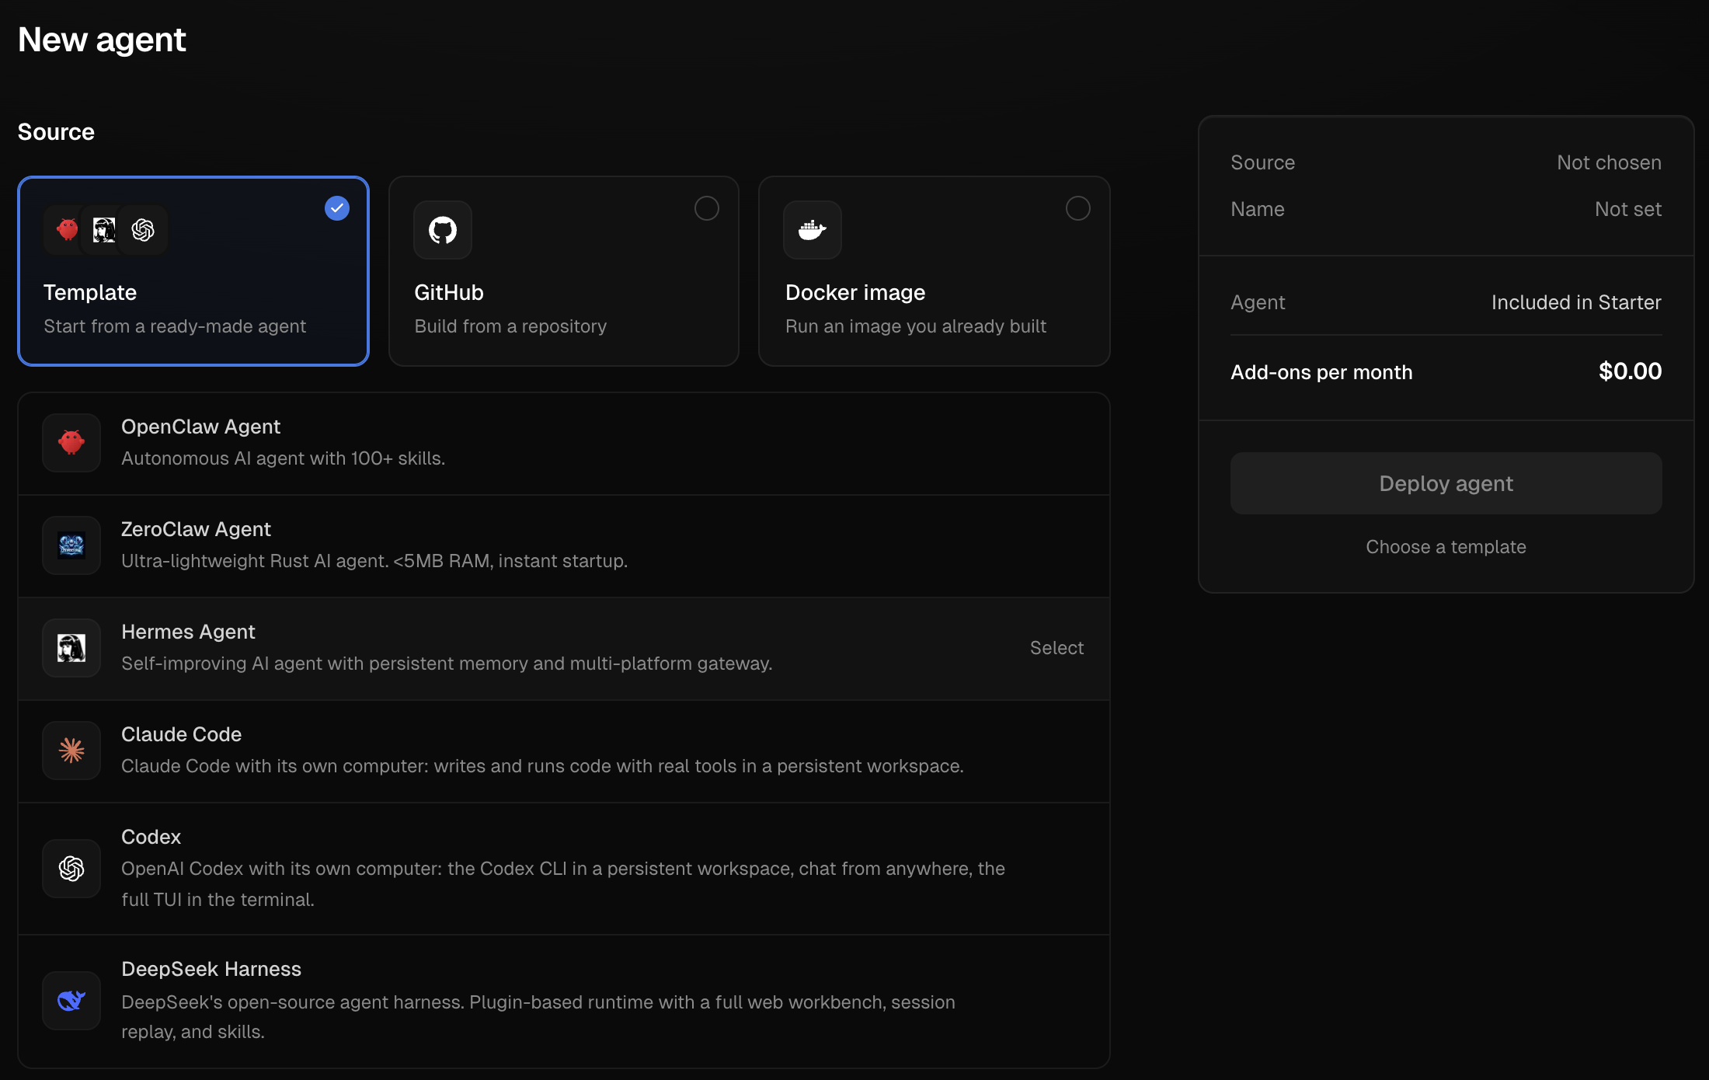The height and width of the screenshot is (1080, 1709).
Task: Click the 'Source' label in summary panel
Action: (x=1263, y=162)
